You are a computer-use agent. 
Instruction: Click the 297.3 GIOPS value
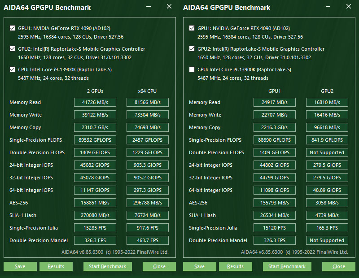pyautogui.click(x=148, y=191)
